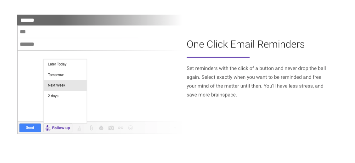Click the chain insert link icon

tap(121, 128)
